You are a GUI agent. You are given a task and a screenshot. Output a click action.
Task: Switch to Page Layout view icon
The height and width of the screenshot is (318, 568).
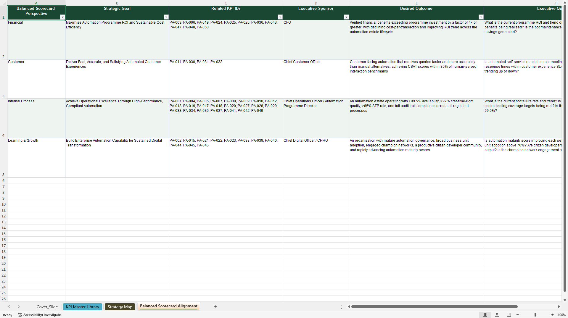pyautogui.click(x=497, y=315)
